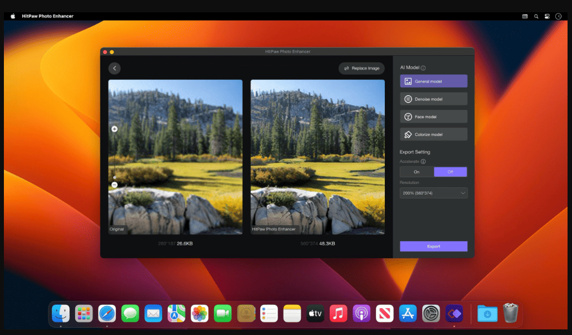The height and width of the screenshot is (335, 572).
Task: Open Finder from the Dock
Action: click(61, 313)
